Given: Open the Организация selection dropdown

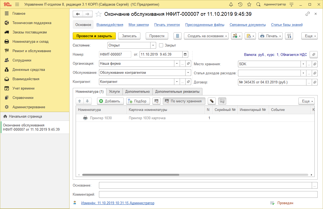Looking at the screenshot, I should 176,63.
